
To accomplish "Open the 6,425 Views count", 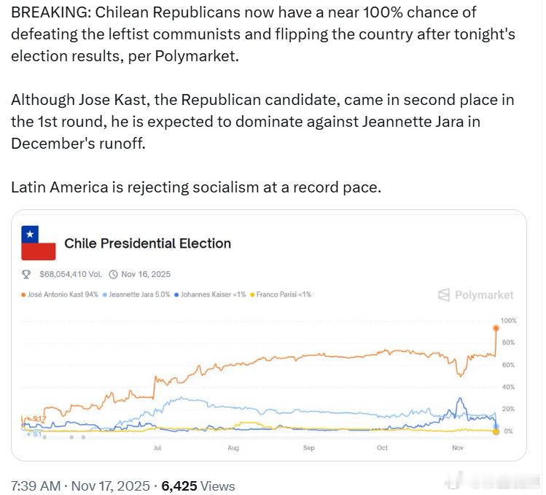I will coord(198,486).
